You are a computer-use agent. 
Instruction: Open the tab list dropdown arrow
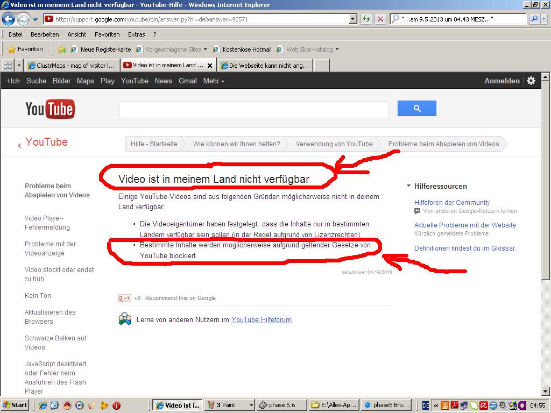[x=19, y=65]
